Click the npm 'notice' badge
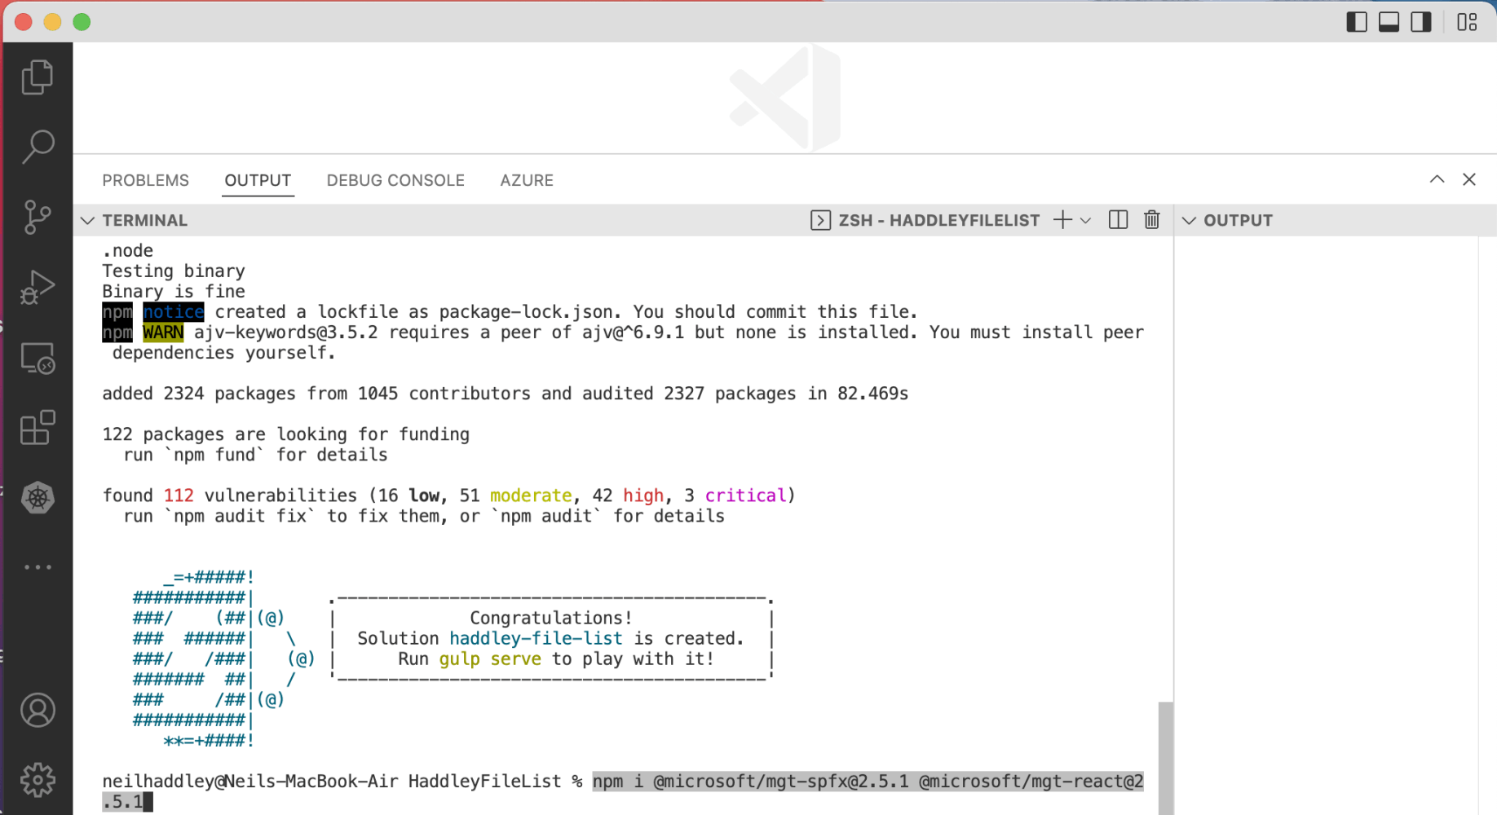The height and width of the screenshot is (815, 1497). point(174,312)
